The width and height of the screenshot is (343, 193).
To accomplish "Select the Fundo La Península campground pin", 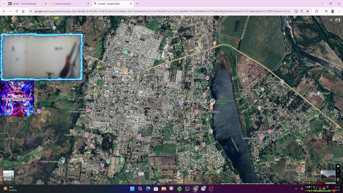I will click(219, 171).
